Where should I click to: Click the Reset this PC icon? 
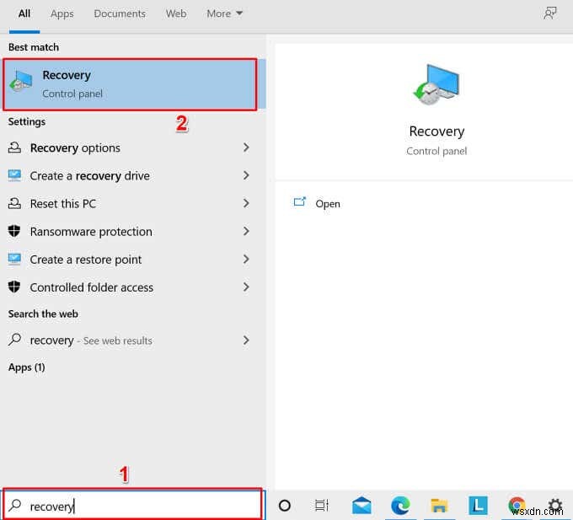pyautogui.click(x=14, y=203)
